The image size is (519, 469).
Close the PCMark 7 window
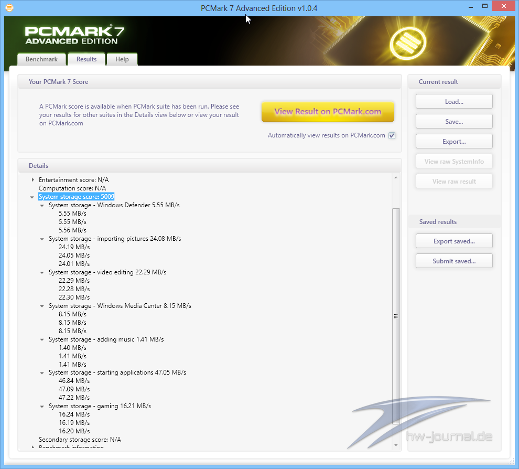pos(503,6)
